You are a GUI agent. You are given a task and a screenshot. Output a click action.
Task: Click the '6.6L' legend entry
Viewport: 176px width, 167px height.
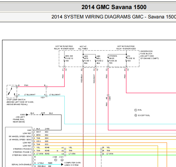[140, 110]
